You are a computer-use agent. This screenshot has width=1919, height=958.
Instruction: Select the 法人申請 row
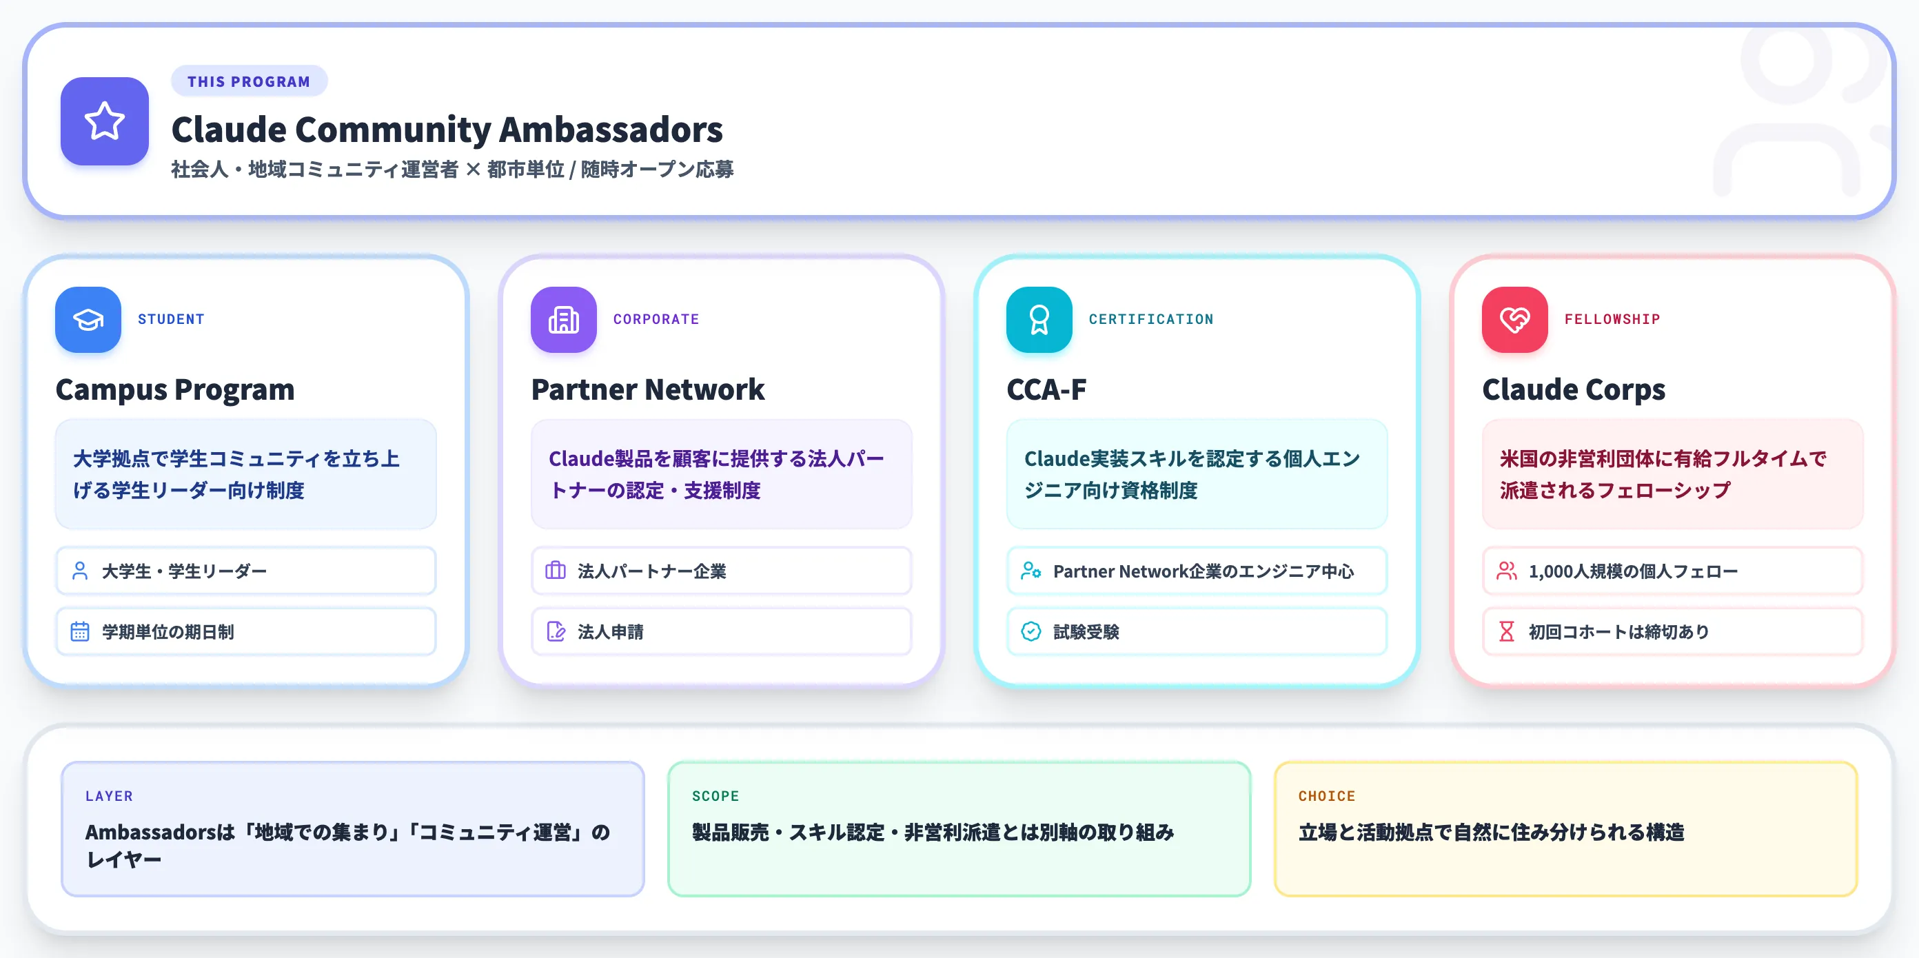tap(721, 632)
